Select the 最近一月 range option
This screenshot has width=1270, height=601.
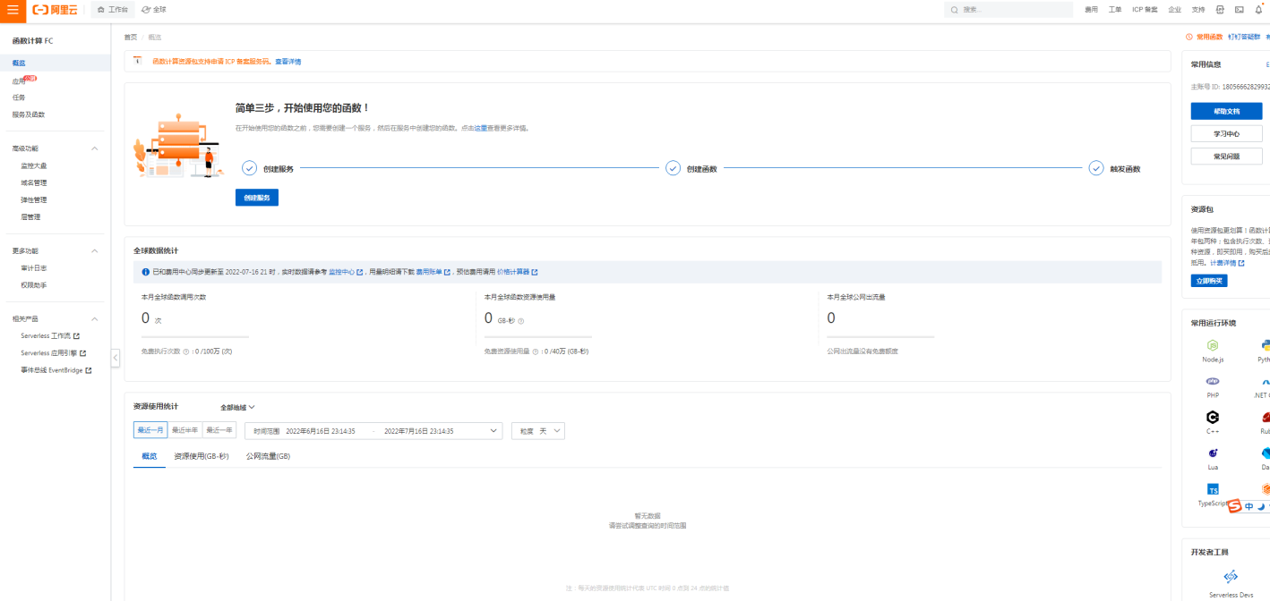[150, 430]
